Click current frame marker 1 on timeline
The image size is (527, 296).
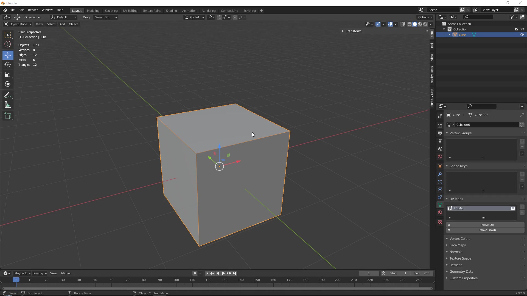16,280
